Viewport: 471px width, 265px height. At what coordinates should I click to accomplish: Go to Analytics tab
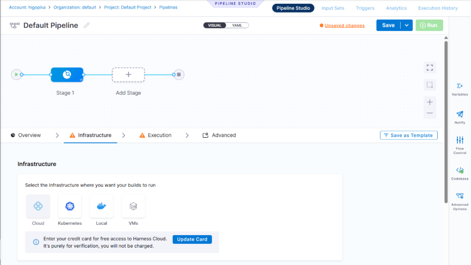pyautogui.click(x=396, y=8)
